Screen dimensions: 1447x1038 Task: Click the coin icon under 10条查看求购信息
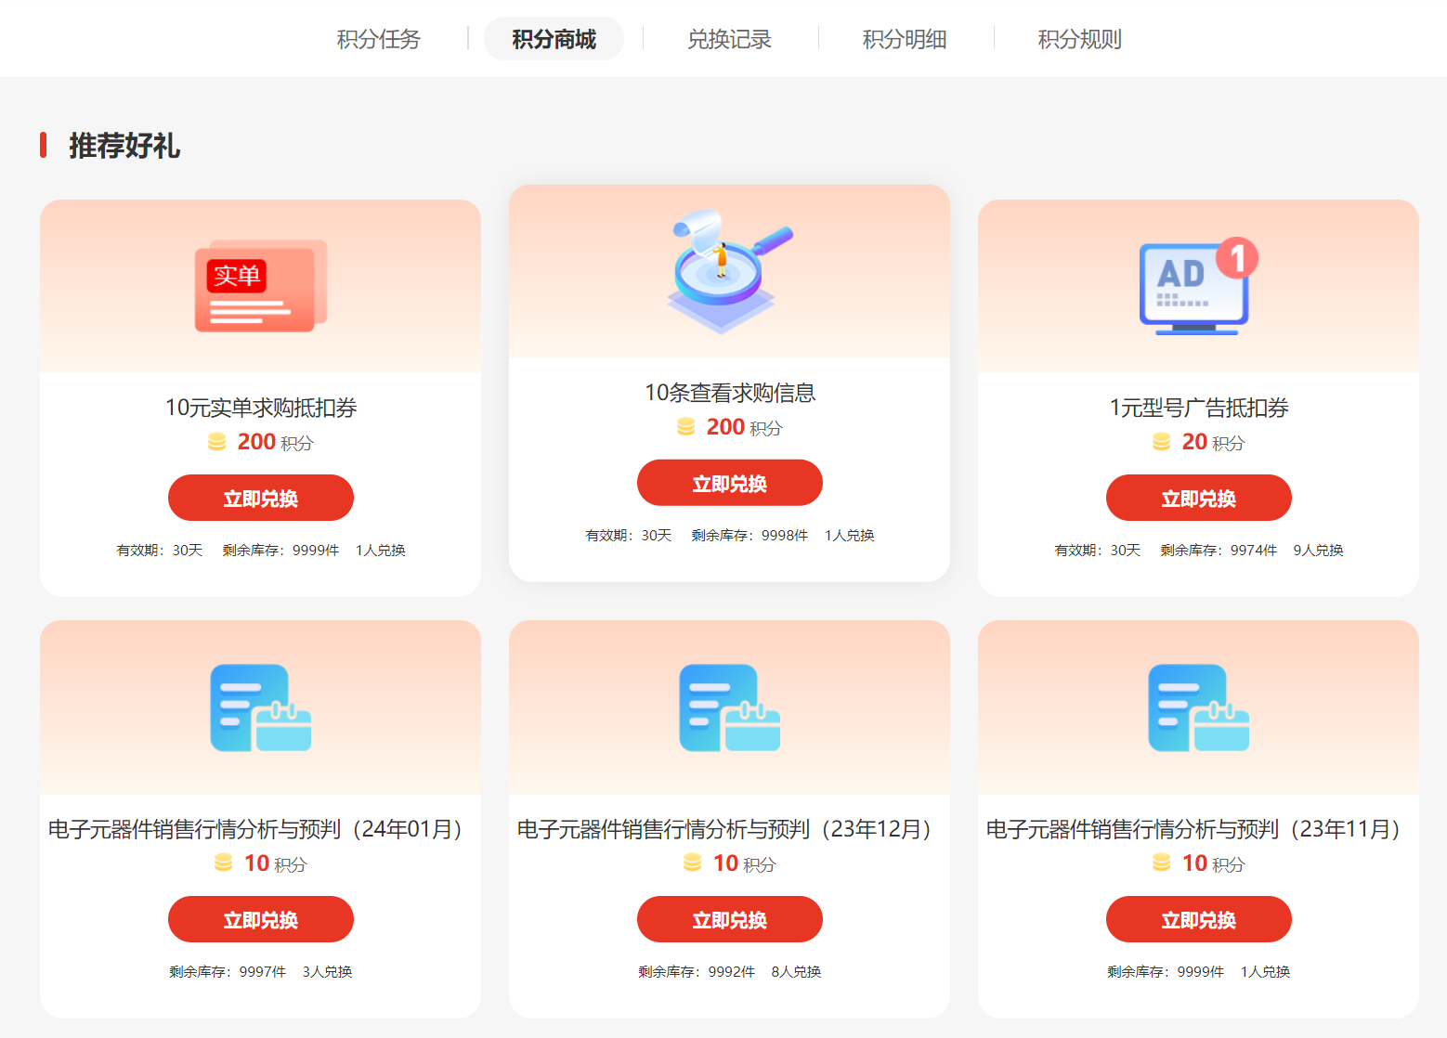pyautogui.click(x=685, y=427)
